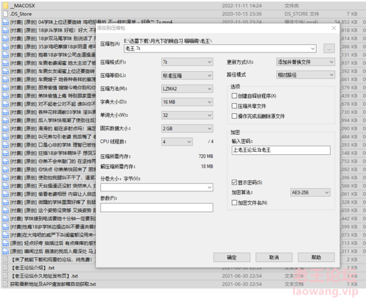Image resolution: width=366 pixels, height=301 pixels.
Task: Uncheck 显示密码 checkbox
Action: pos(234,182)
